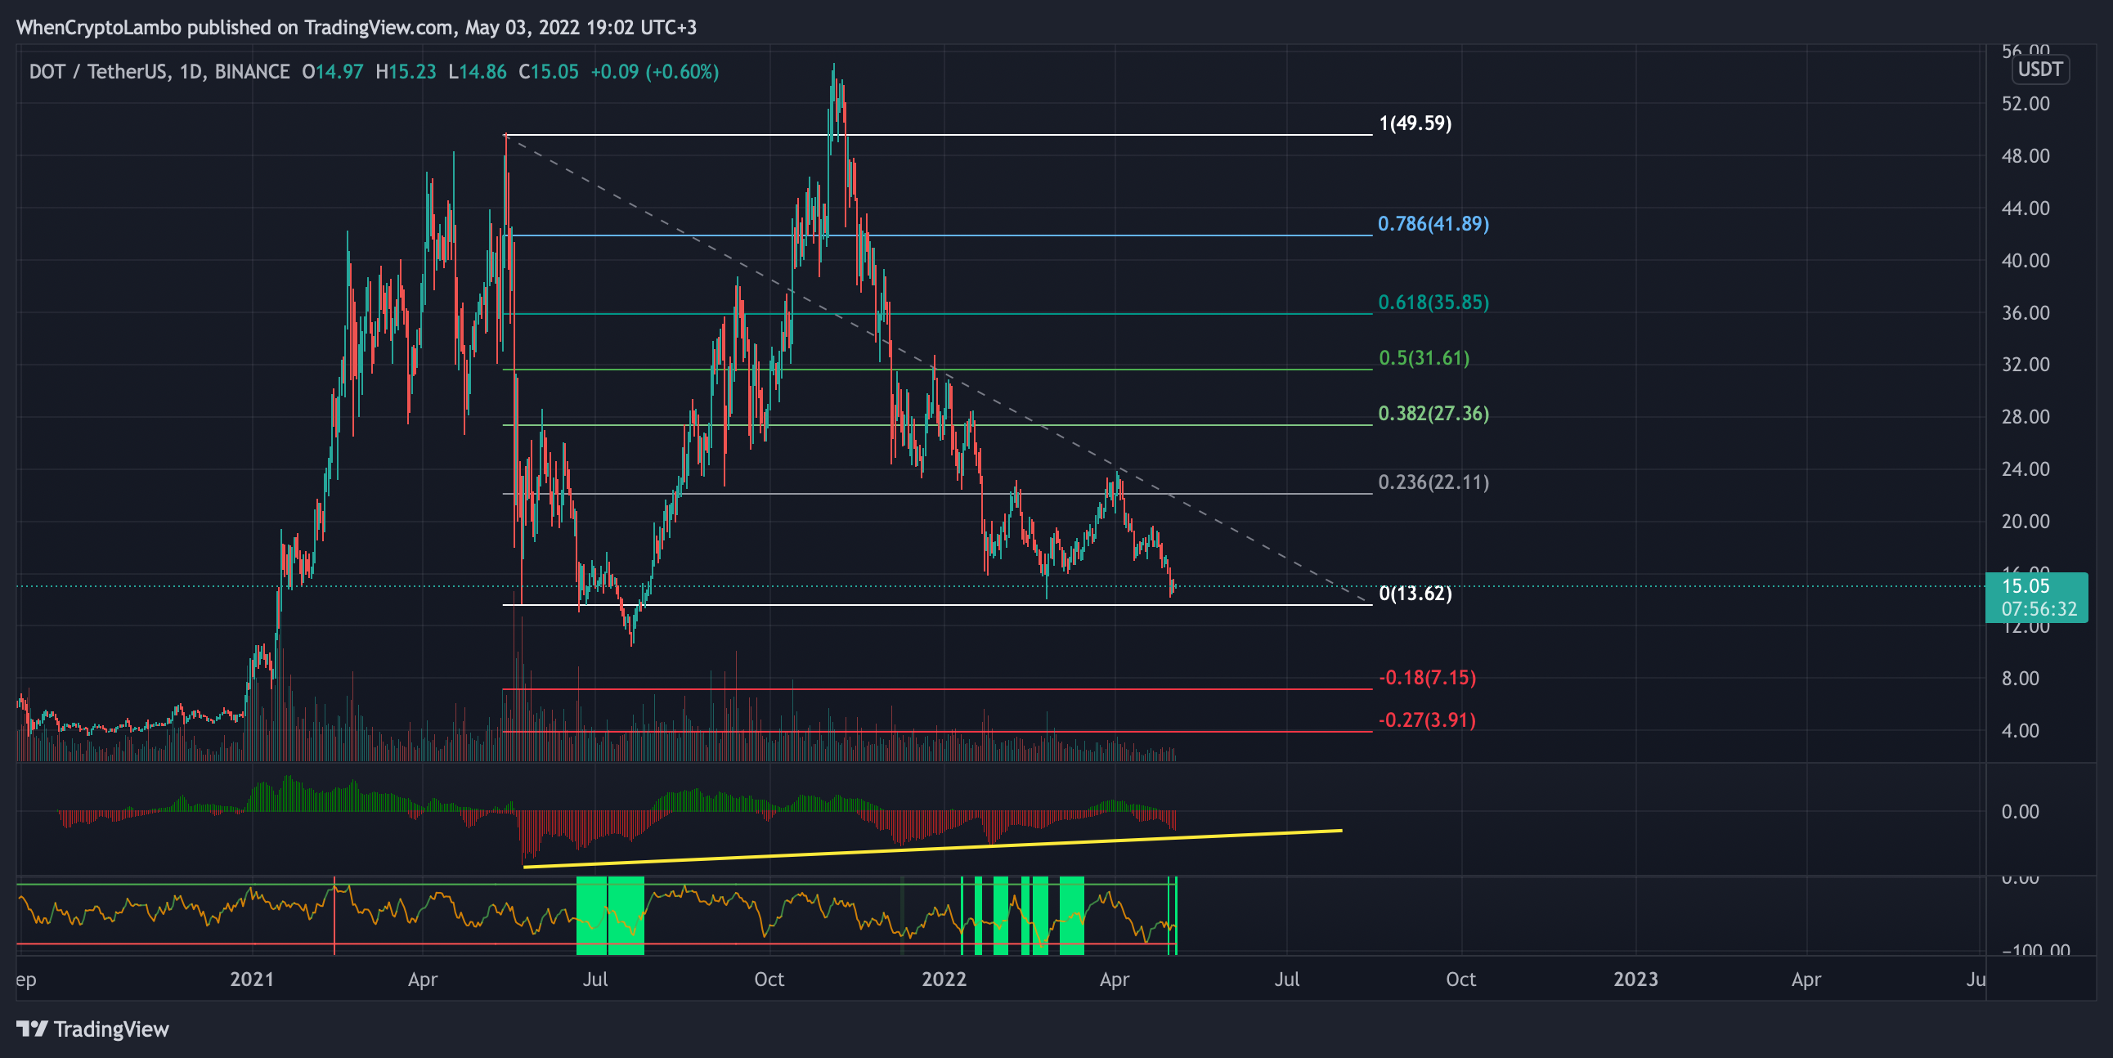Click the wide green highlighted zone near Jul 2021

click(610, 915)
